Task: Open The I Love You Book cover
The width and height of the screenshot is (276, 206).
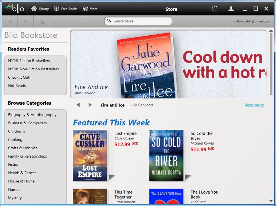Action: pyautogui.click(x=166, y=196)
